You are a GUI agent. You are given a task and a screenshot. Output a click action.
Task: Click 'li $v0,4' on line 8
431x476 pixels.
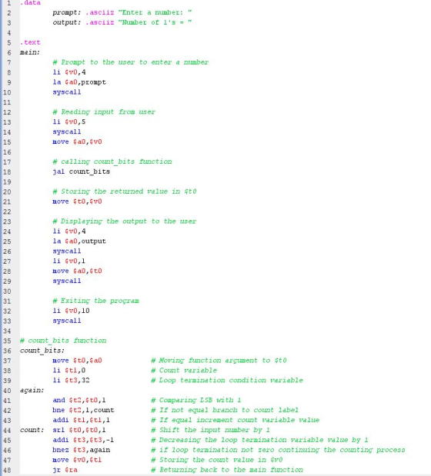pos(69,72)
